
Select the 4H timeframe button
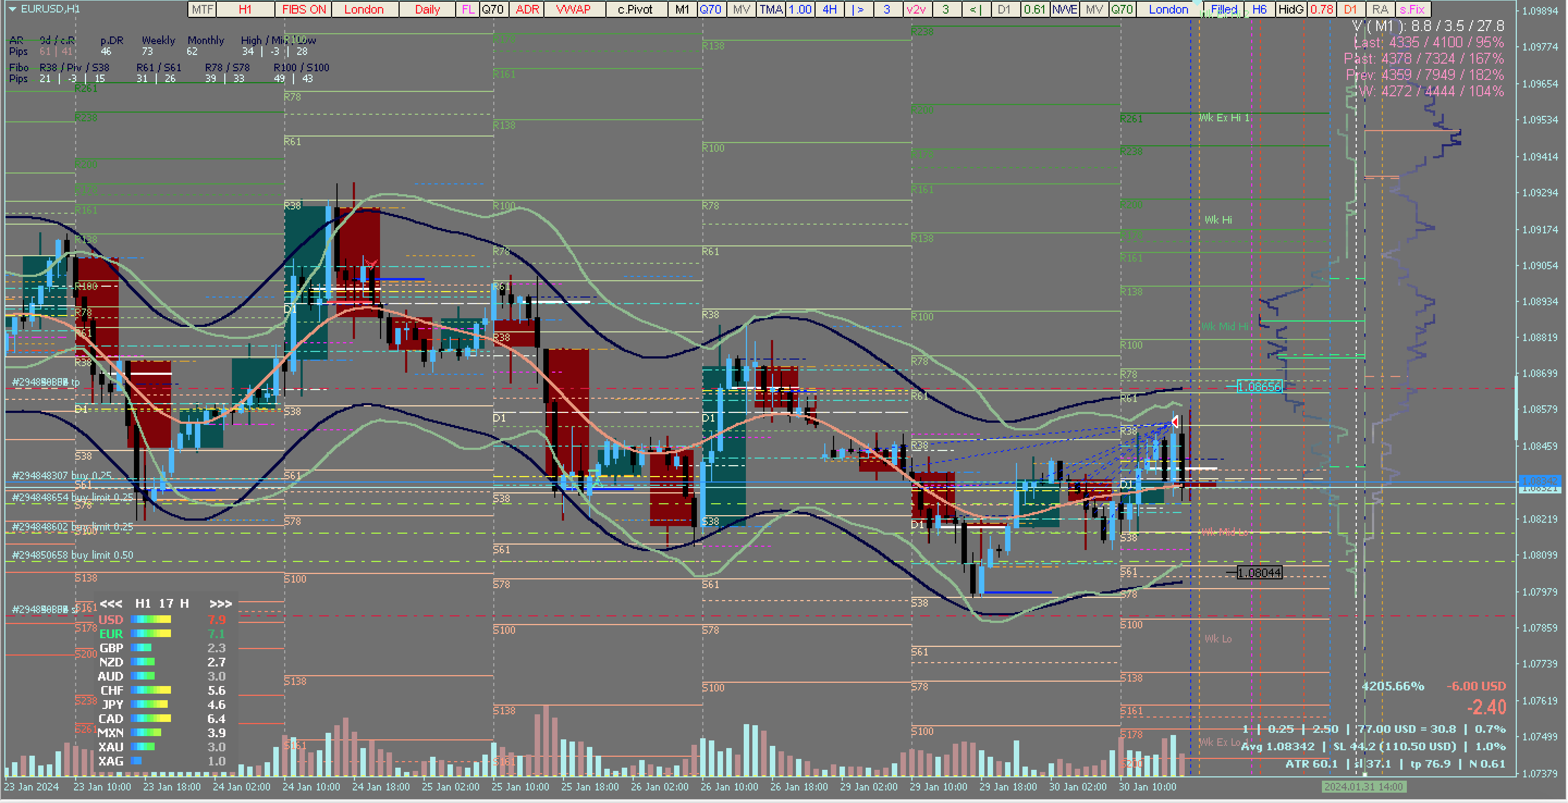point(829,9)
